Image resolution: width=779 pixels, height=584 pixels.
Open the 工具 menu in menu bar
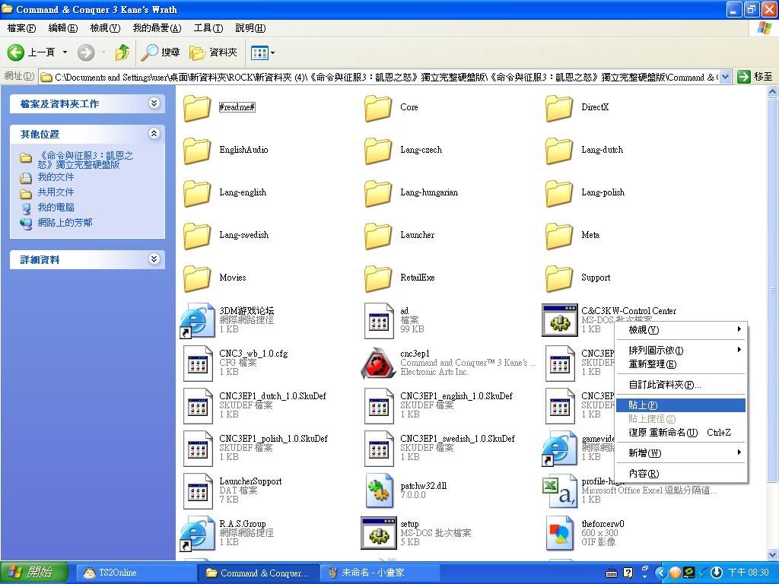tap(208, 28)
